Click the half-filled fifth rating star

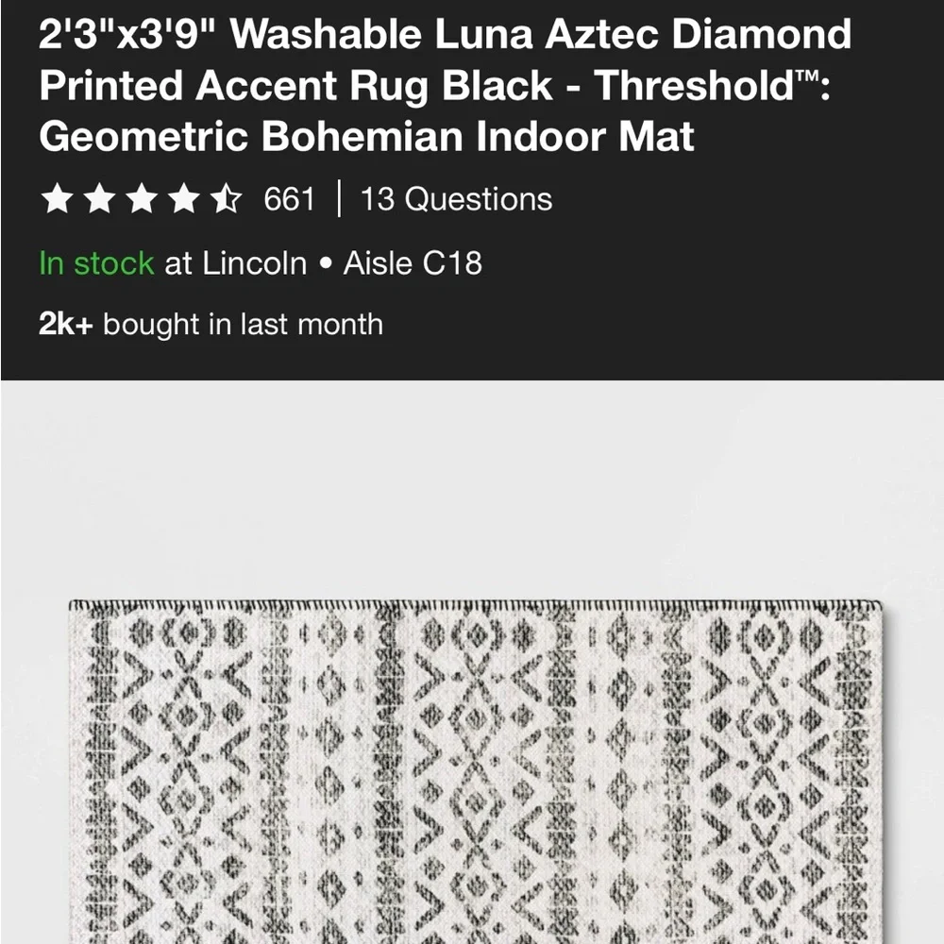tap(226, 198)
